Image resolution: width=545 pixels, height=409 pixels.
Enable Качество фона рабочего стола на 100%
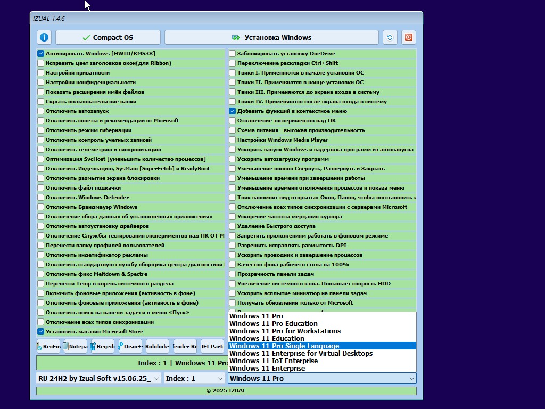pyautogui.click(x=232, y=264)
